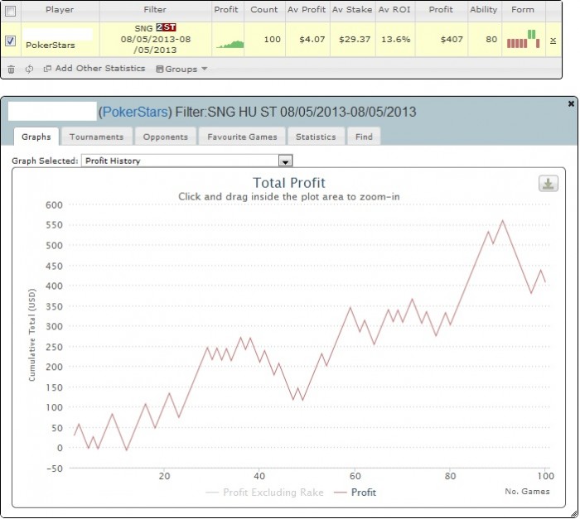The image size is (580, 519).
Task: Click the 2ST filter badge icon
Action: click(166, 27)
